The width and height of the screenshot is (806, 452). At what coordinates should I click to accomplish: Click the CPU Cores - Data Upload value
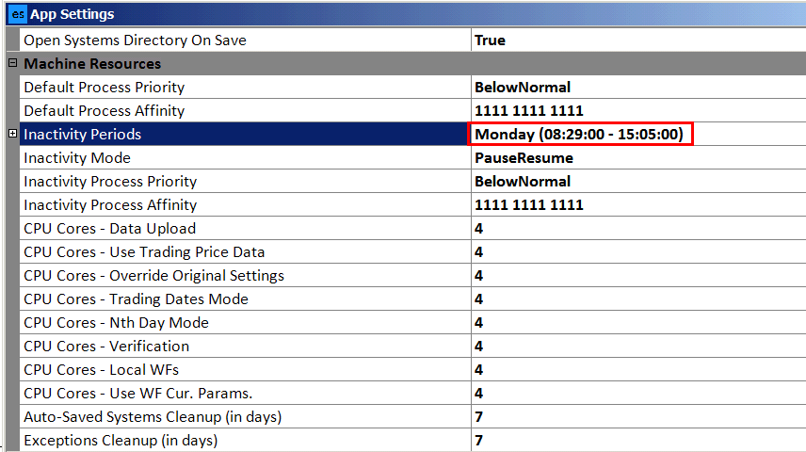(479, 229)
